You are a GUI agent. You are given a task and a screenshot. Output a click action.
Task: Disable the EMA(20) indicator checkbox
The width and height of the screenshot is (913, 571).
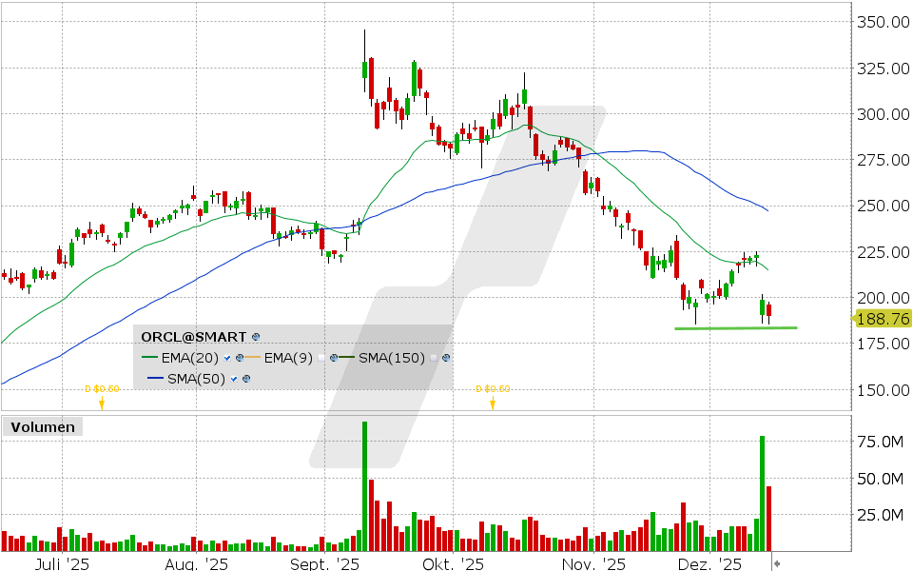226,357
